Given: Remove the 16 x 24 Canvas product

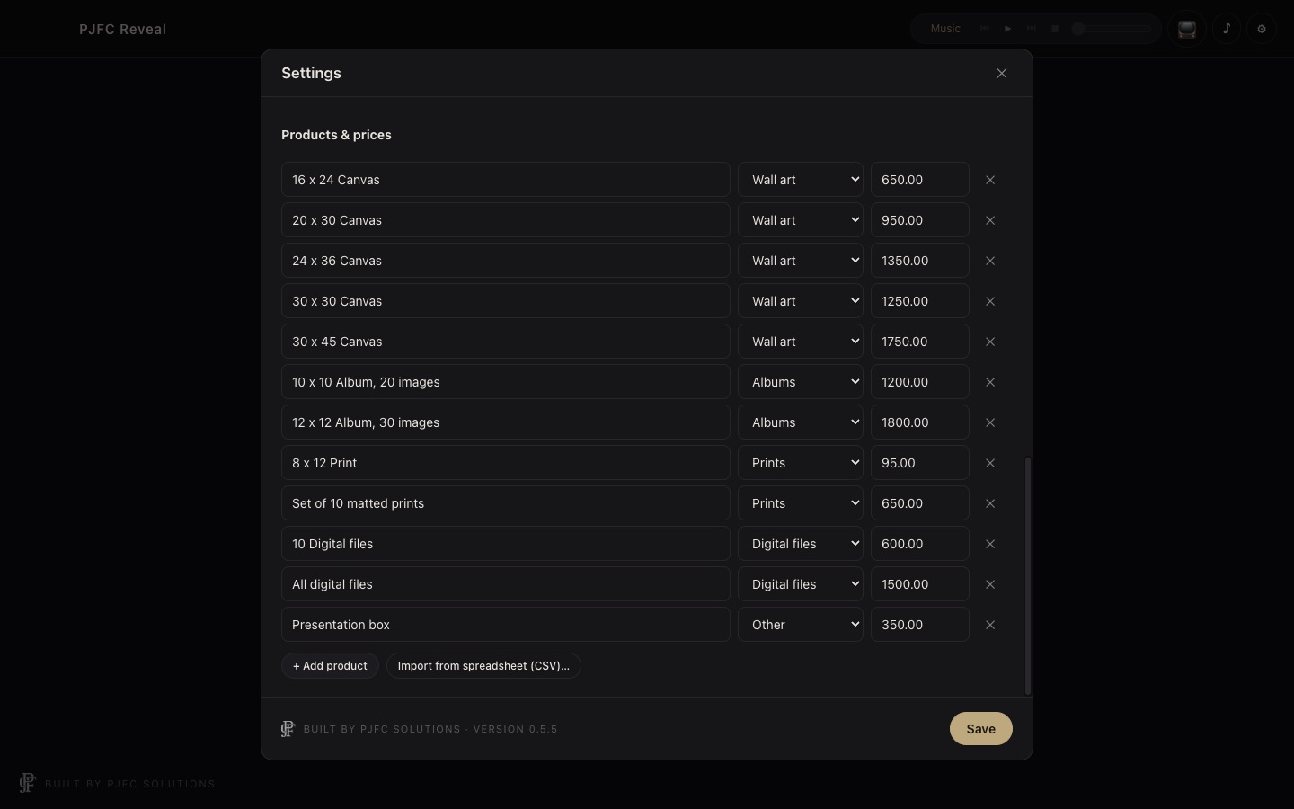Looking at the screenshot, I should tap(990, 180).
